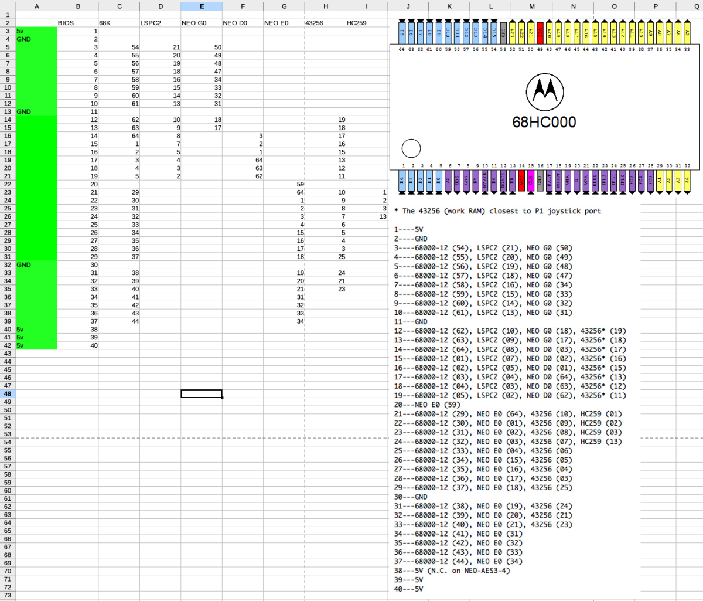Select column A header
The image size is (703, 601).
point(37,6)
